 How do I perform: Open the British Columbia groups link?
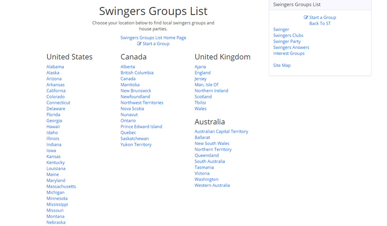click(x=137, y=73)
